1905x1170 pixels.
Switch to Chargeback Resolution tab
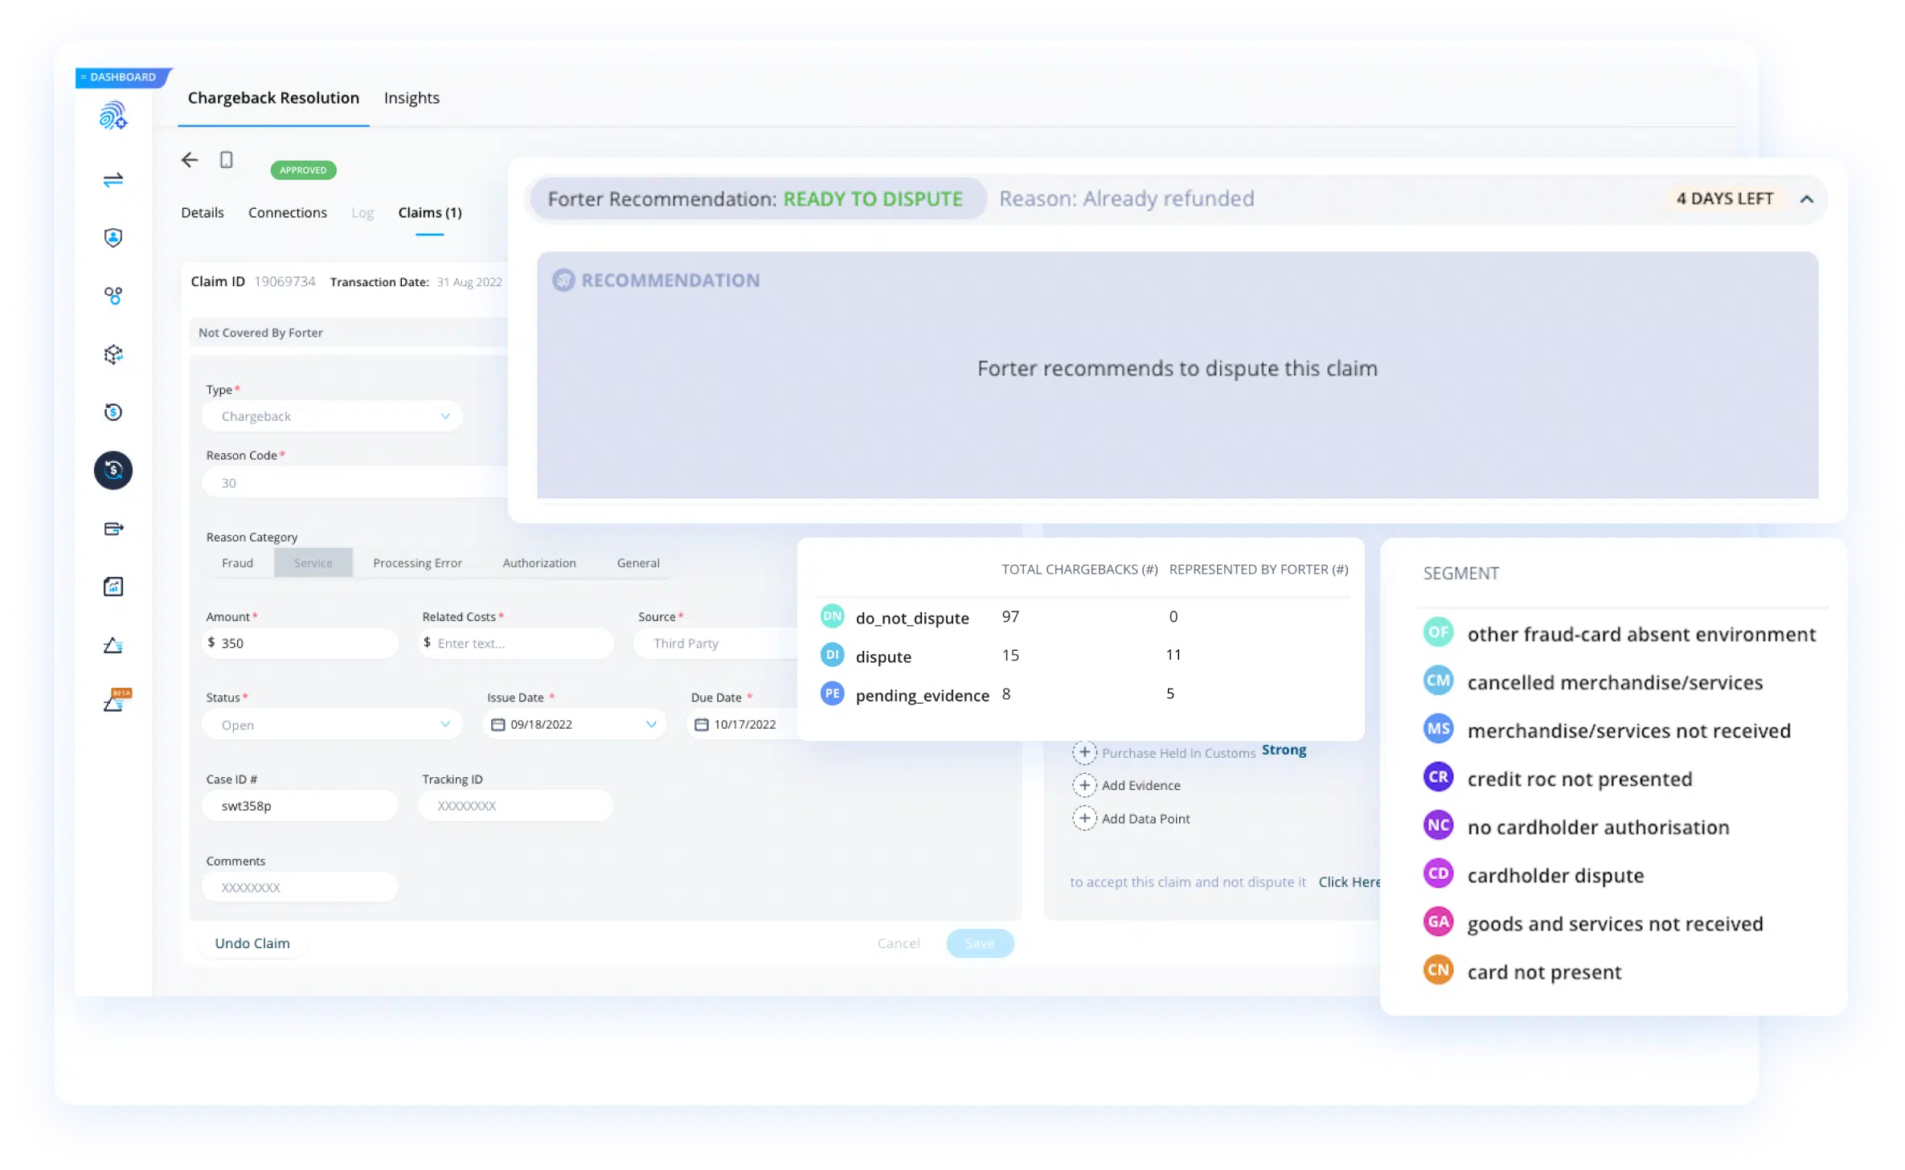click(x=273, y=98)
